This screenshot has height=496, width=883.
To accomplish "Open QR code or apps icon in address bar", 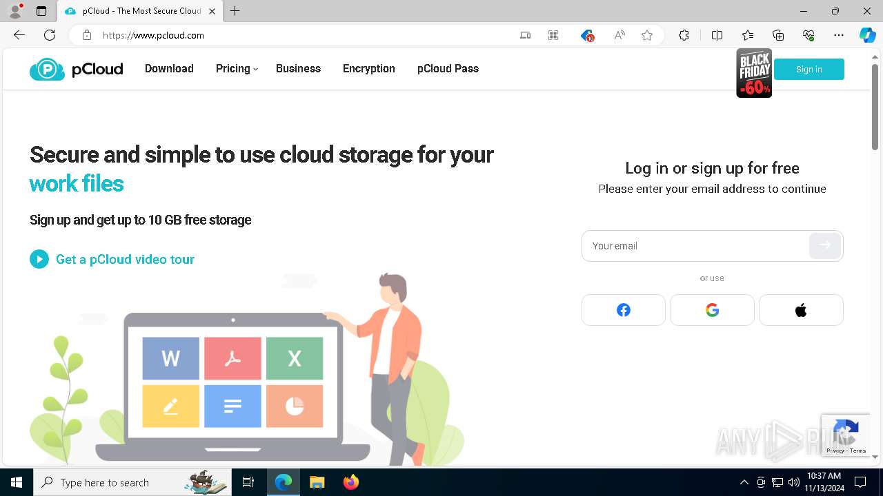I will click(x=553, y=35).
